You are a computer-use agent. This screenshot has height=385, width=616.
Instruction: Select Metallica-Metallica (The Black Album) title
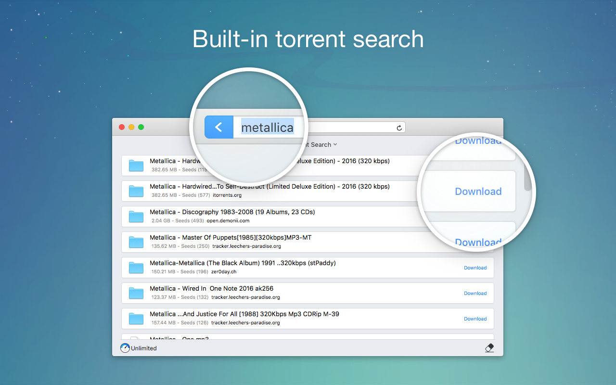pos(243,263)
